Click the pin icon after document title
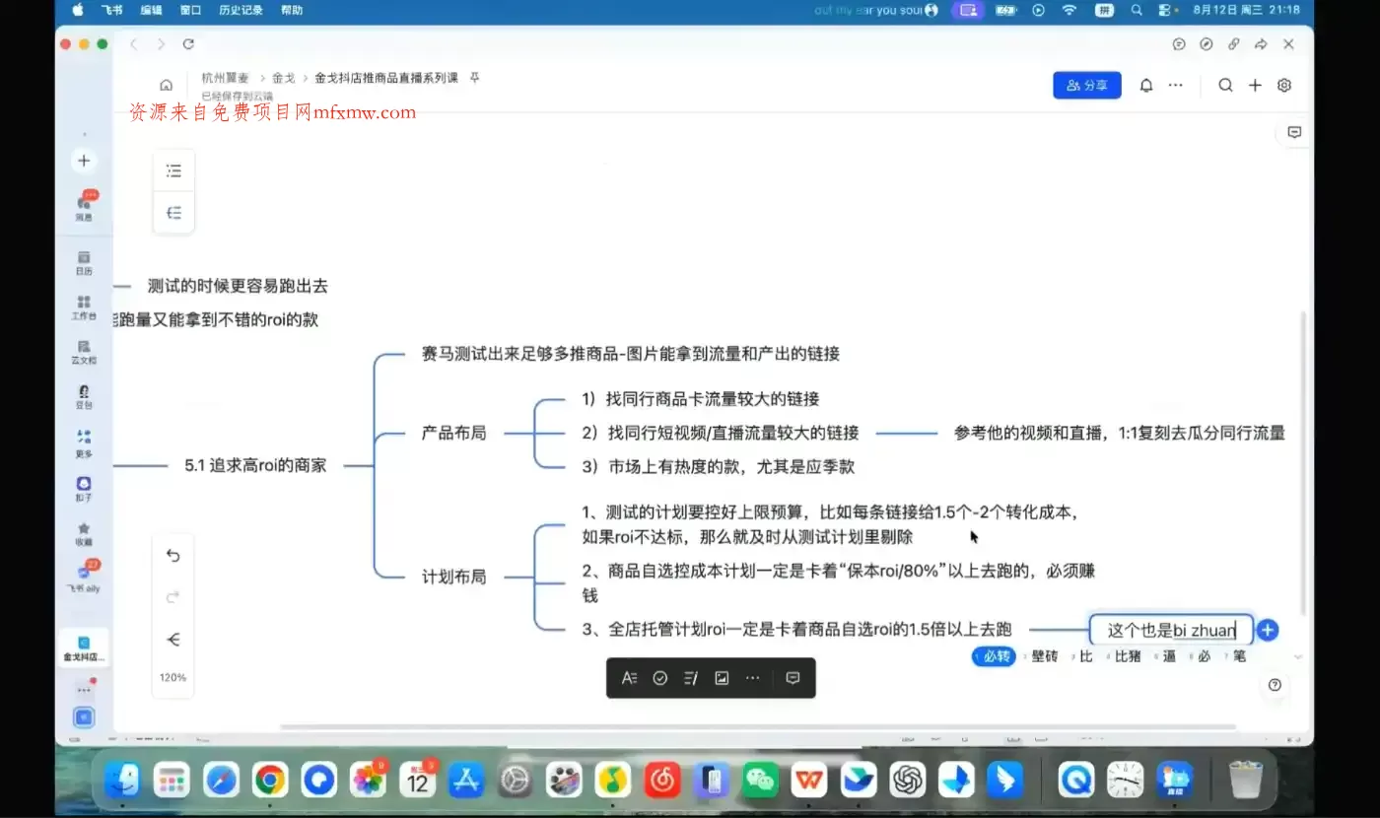 pyautogui.click(x=474, y=77)
